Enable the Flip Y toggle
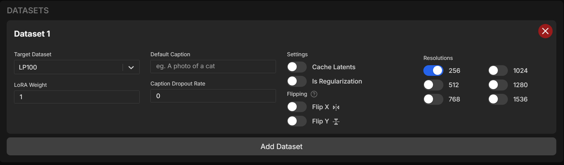 tap(297, 121)
